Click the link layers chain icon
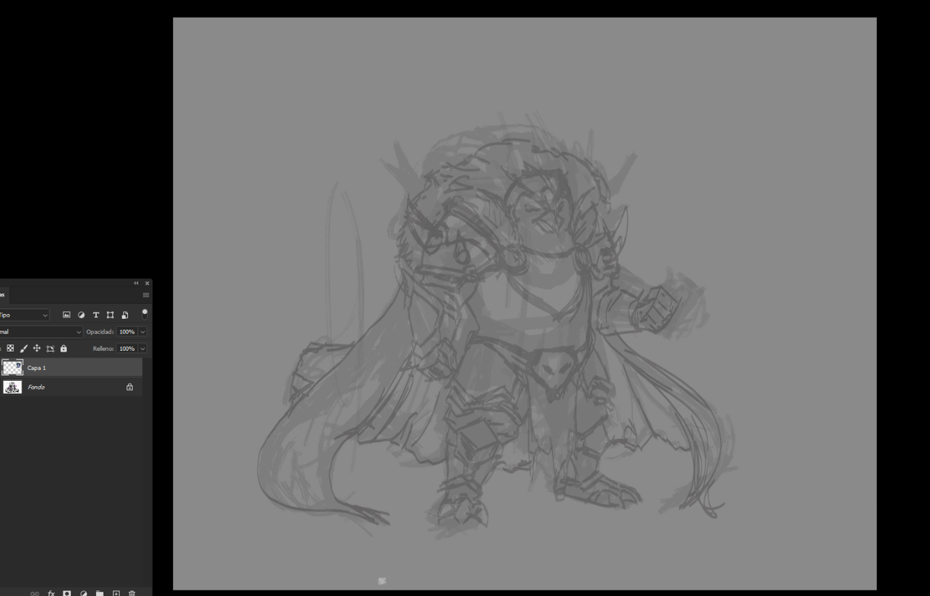The width and height of the screenshot is (930, 596). (34, 593)
